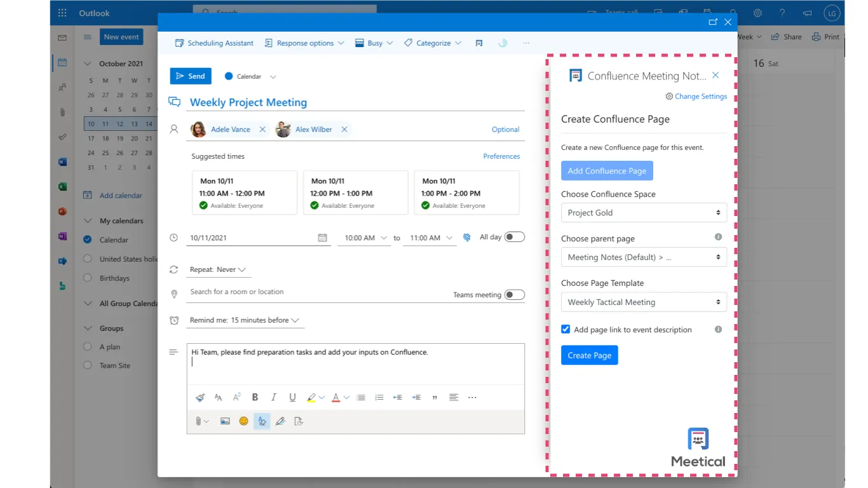The image size is (868, 488).
Task: Open the Response options menu
Action: point(306,43)
